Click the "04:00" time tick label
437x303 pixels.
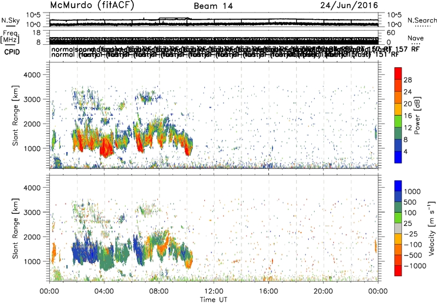click(x=104, y=292)
